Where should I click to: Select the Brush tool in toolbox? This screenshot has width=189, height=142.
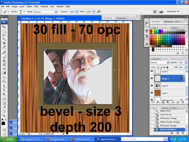click(4, 56)
